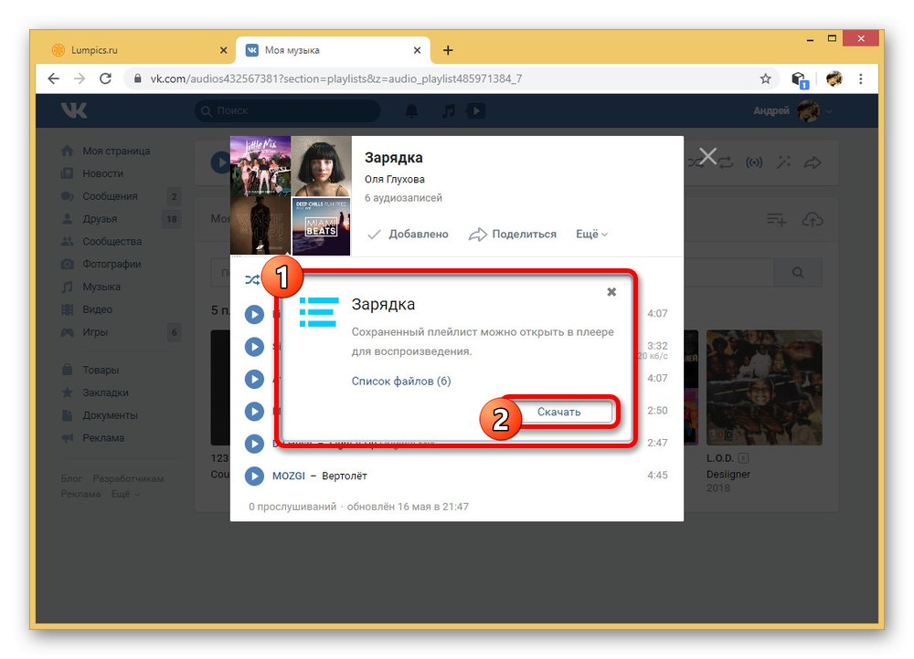Click the add playlist icon
Image resolution: width=914 pixels, height=659 pixels.
click(776, 219)
